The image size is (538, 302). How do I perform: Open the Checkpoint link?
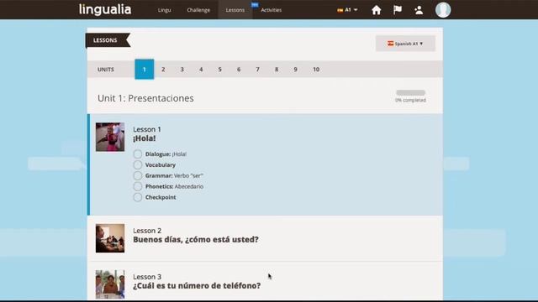coord(161,197)
